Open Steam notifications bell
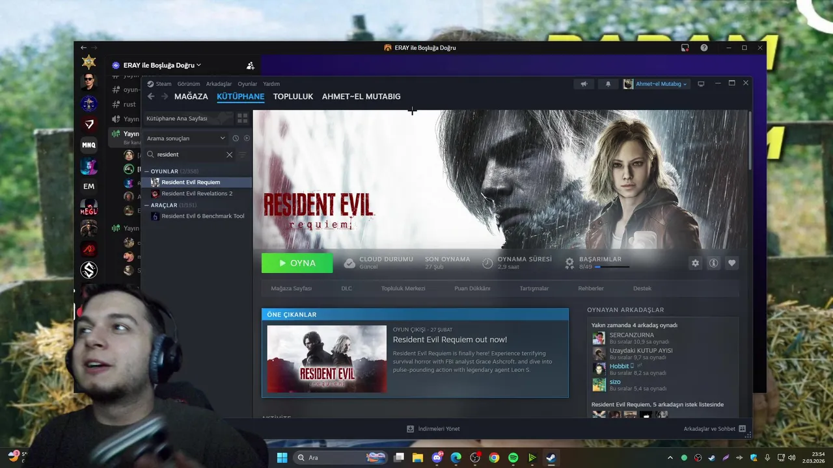The image size is (833, 468). [608, 84]
